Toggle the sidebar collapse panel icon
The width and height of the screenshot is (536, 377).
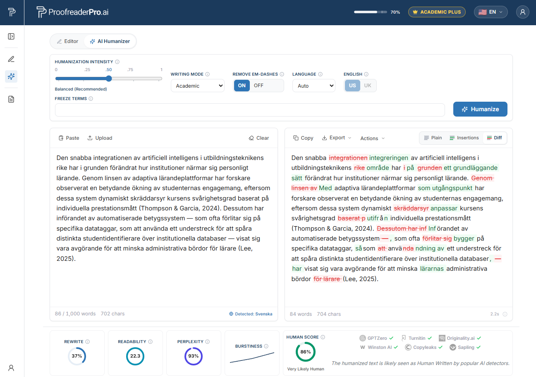[11, 36]
